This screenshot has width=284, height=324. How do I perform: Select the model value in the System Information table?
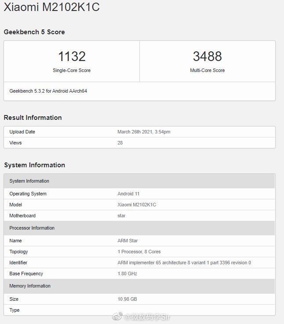pyautogui.click(x=137, y=205)
